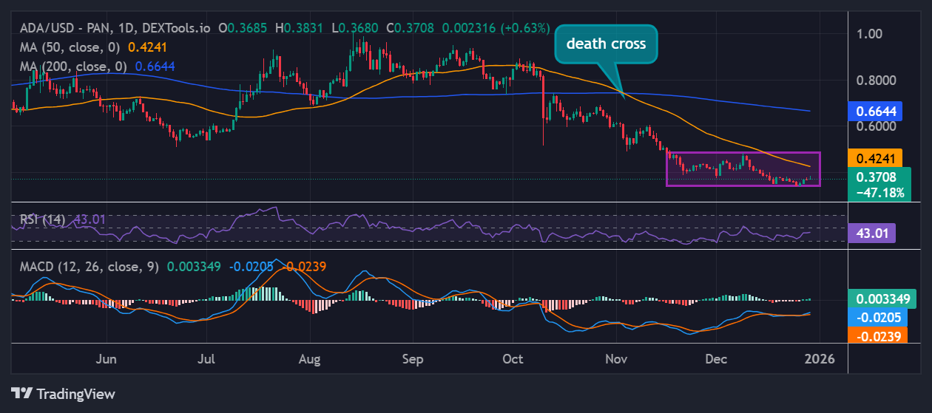This screenshot has height=413, width=932.
Task: Click the 1.00 price scale label
Action: [x=868, y=33]
